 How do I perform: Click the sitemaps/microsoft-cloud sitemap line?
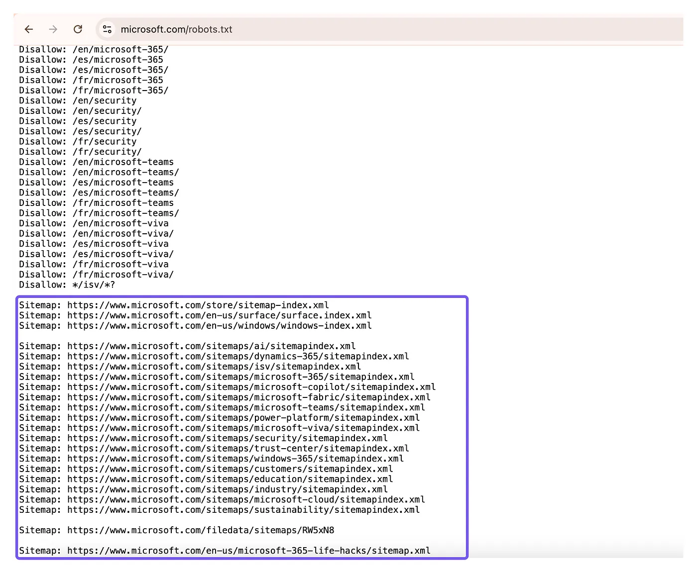click(x=222, y=499)
